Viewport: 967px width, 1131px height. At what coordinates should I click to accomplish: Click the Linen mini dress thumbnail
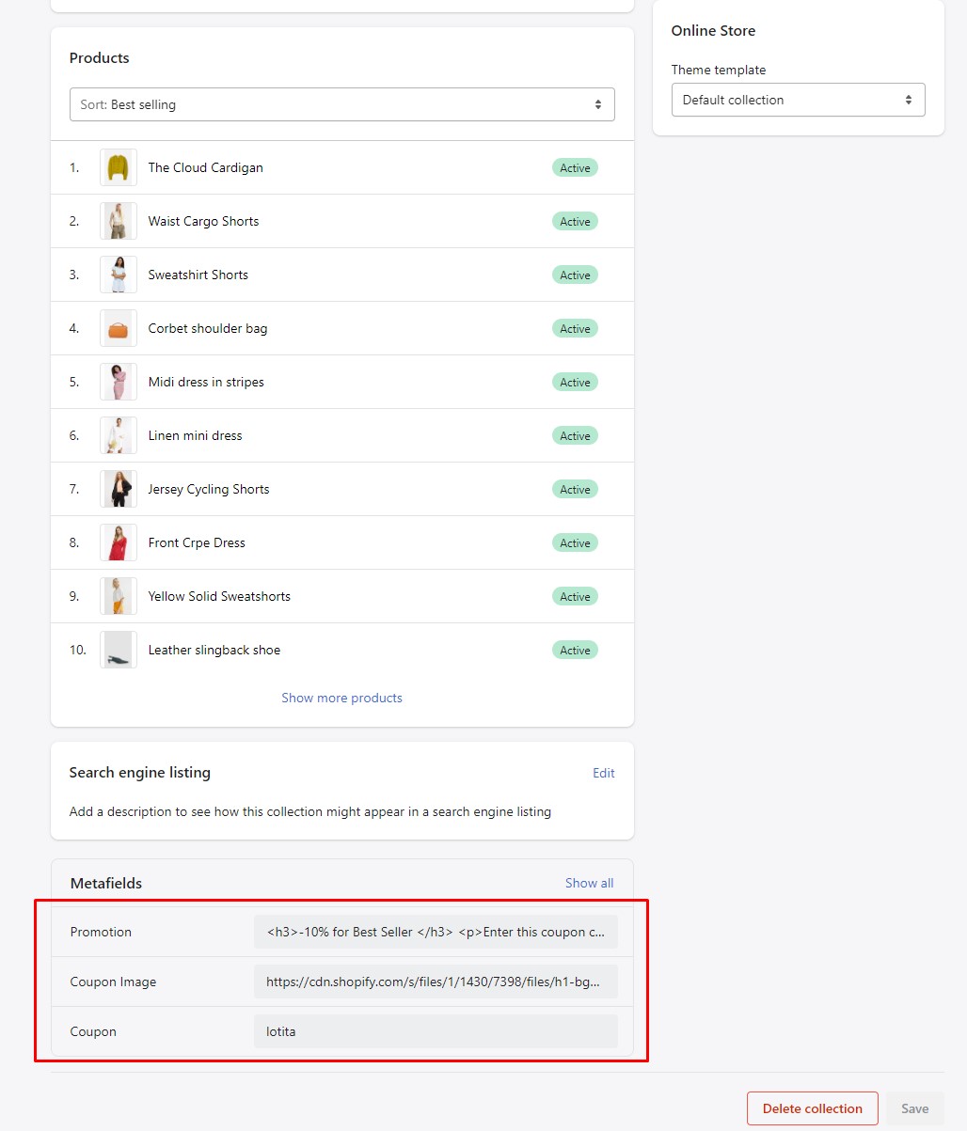click(119, 435)
